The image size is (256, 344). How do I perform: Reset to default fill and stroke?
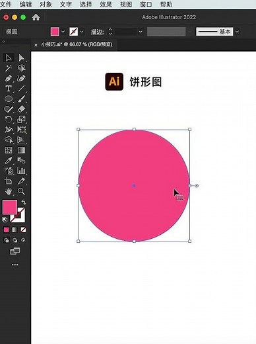tap(5, 220)
